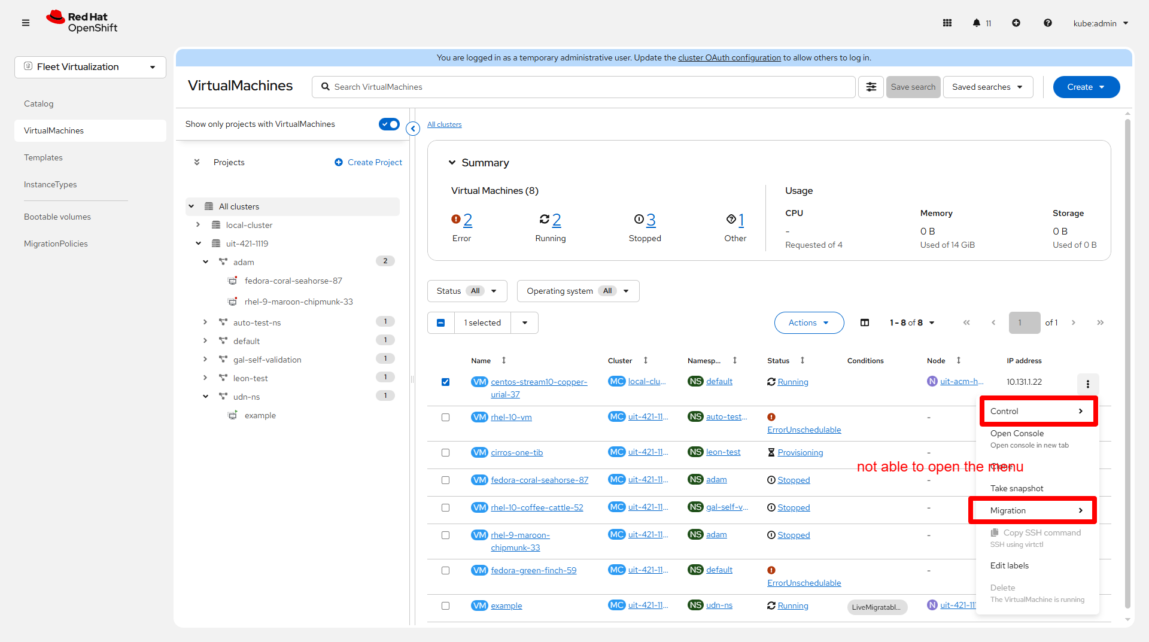Viewport: 1149px width, 642px height.
Task: Choose Take snapshot from the menu
Action: 1017,489
